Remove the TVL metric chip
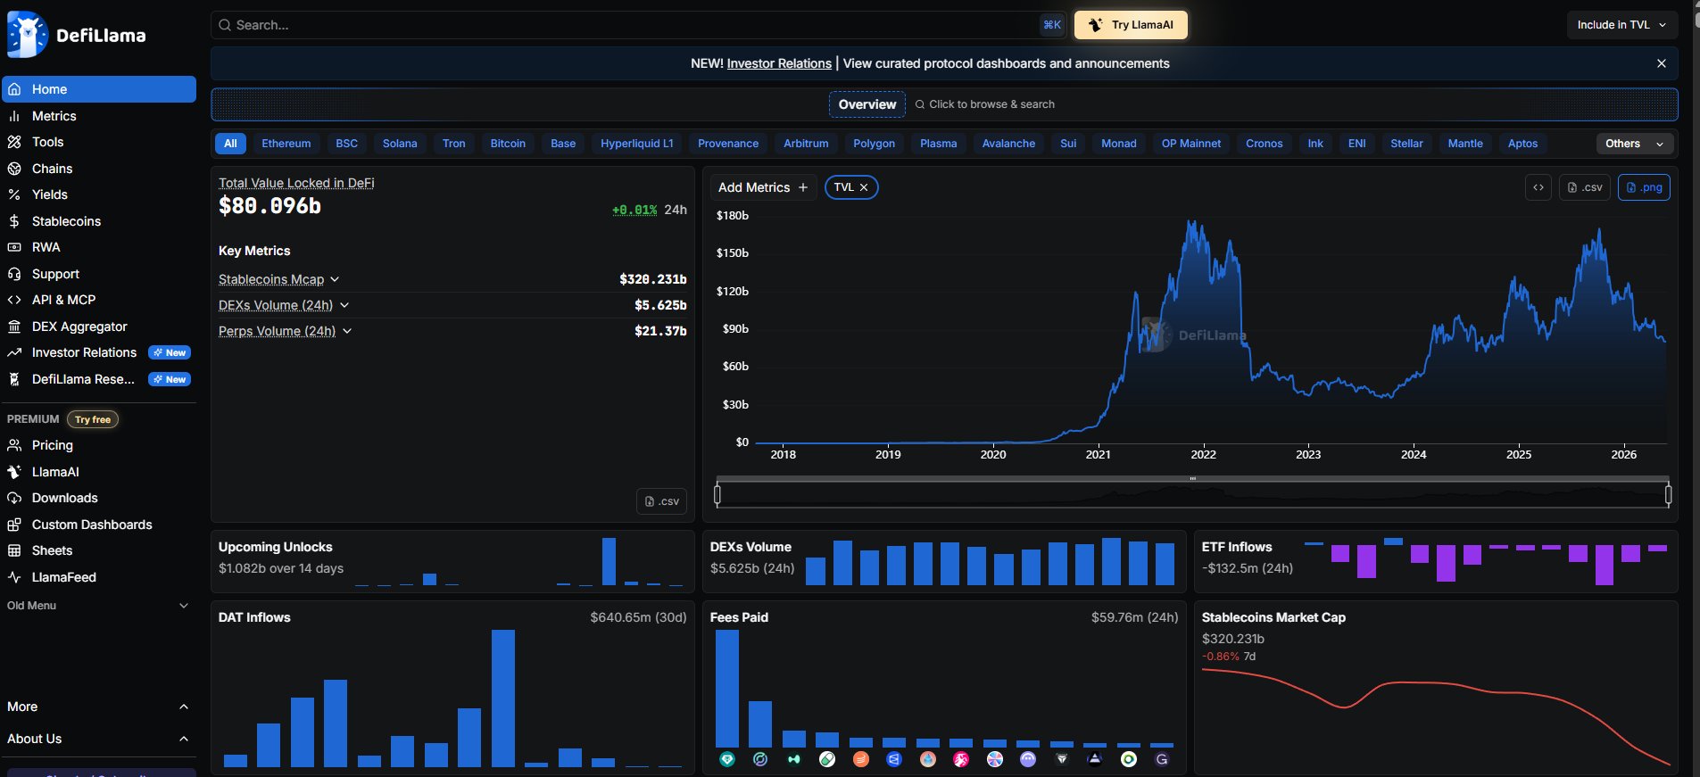1700x777 pixels. pos(864,187)
